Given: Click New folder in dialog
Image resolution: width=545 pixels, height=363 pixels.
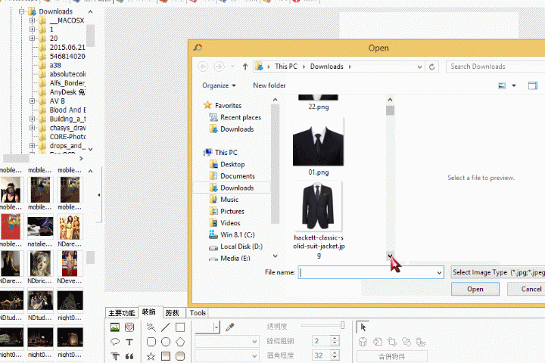Looking at the screenshot, I should 269,85.
